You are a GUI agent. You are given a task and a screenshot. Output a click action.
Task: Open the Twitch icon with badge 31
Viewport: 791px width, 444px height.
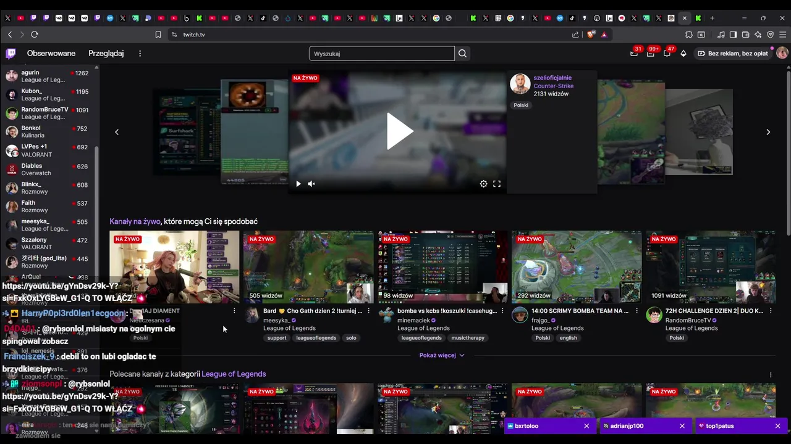pos(634,54)
